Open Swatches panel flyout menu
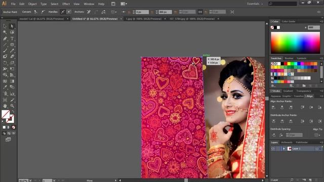Image resolution: width=324 pixels, height=182 pixels. point(321,59)
